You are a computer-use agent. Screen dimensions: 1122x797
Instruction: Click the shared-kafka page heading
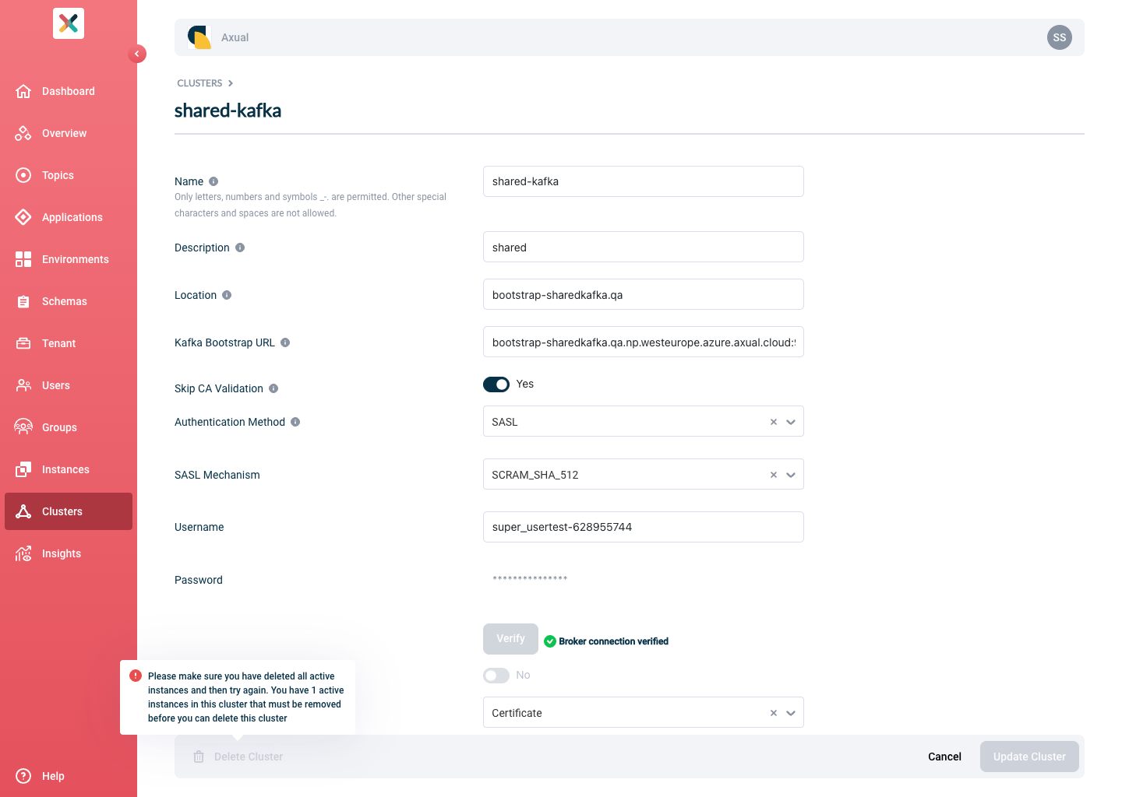pyautogui.click(x=228, y=111)
